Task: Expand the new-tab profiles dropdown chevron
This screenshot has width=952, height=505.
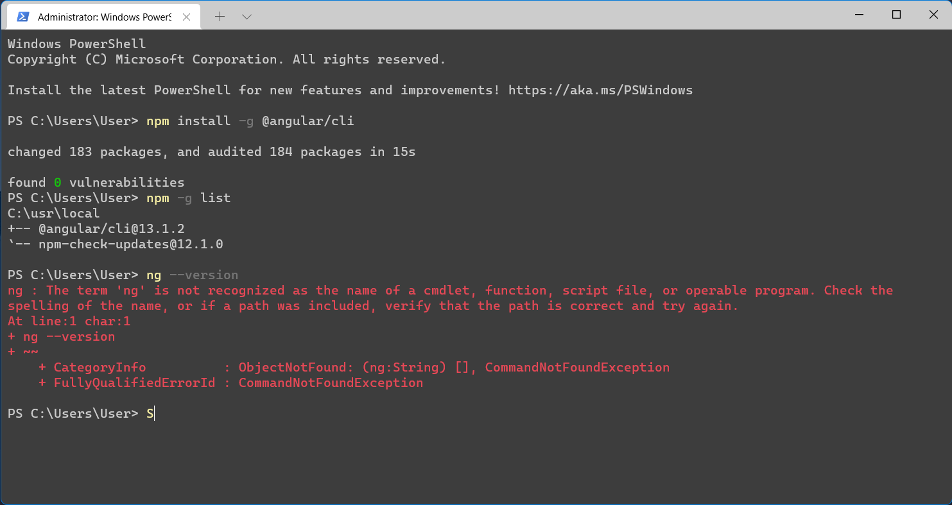Action: point(247,17)
